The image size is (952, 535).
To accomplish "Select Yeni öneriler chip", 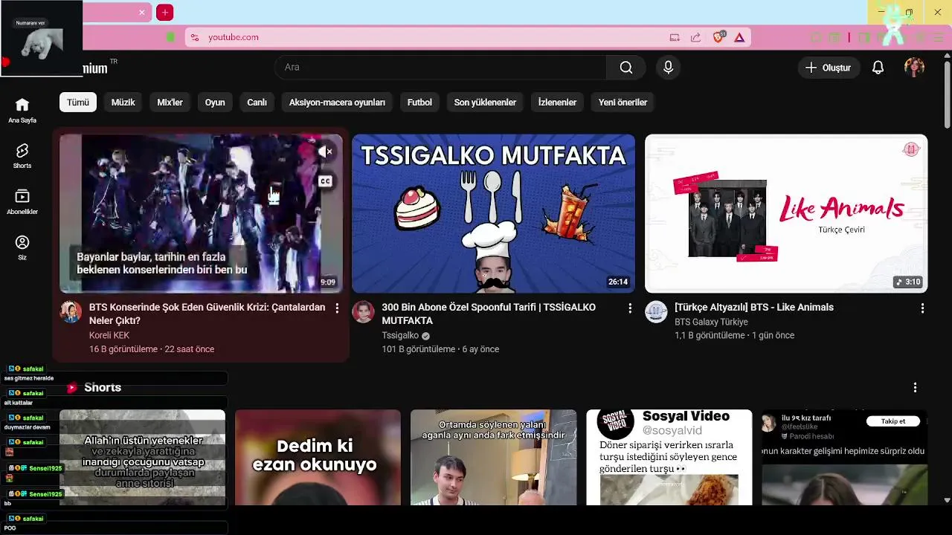I will click(x=623, y=103).
